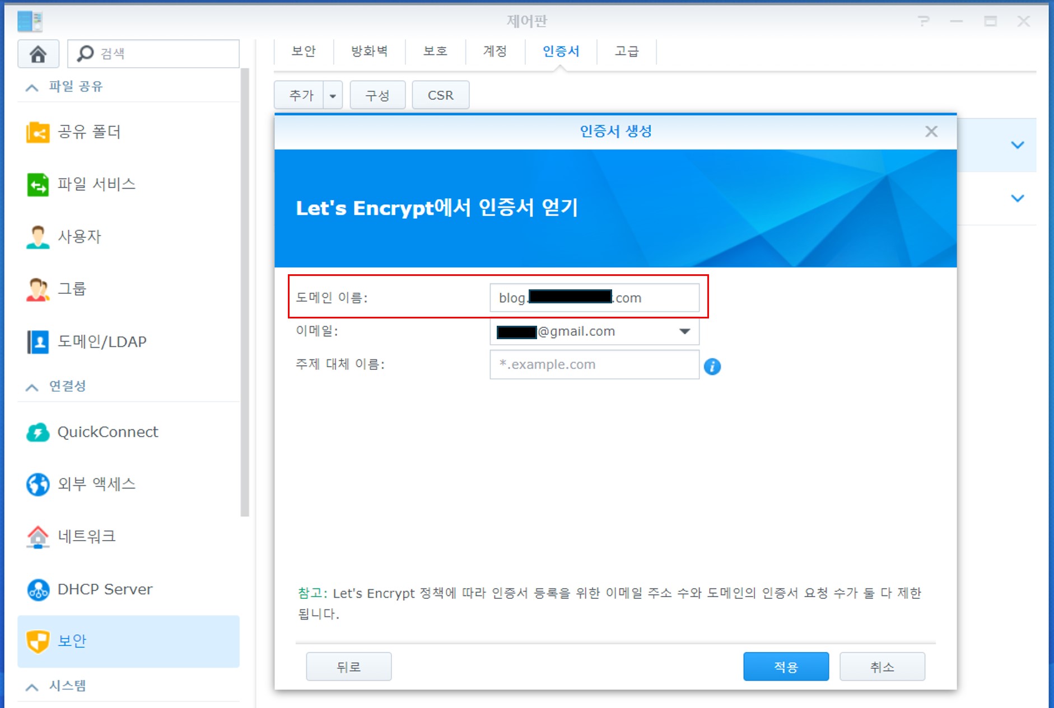Open the Control Panel home icon
This screenshot has height=708, width=1054.
38,54
